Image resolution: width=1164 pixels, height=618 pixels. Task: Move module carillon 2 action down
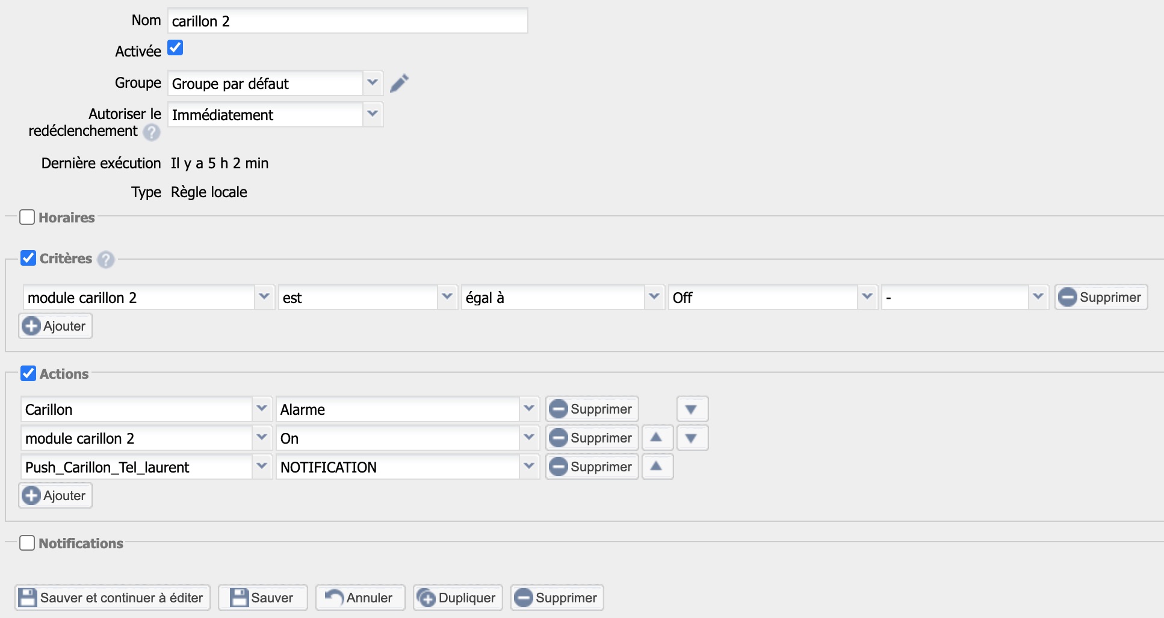(x=692, y=438)
